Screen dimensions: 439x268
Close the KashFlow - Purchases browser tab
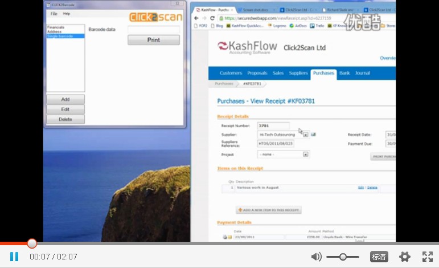(x=232, y=10)
